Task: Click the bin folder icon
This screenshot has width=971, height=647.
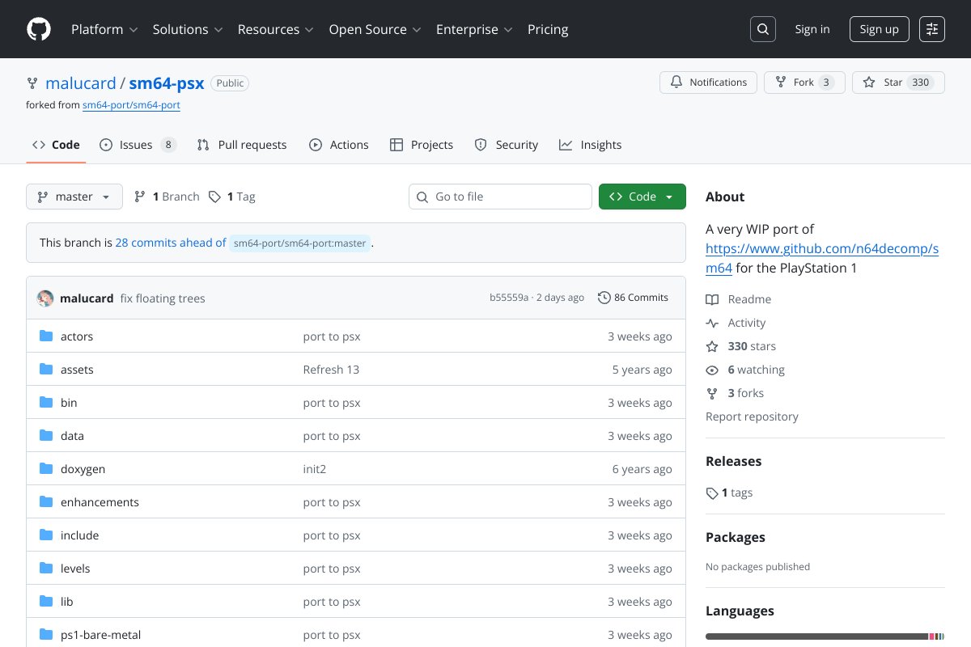Action: pos(46,403)
